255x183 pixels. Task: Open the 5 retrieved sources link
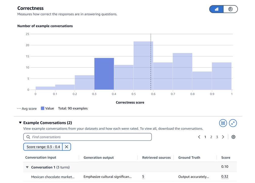point(143,177)
